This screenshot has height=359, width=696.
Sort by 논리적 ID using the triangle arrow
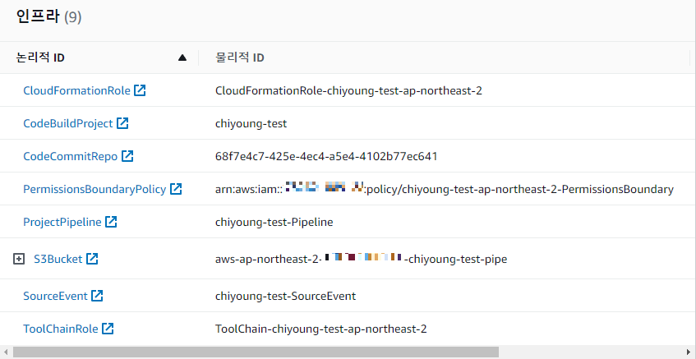[x=182, y=58]
